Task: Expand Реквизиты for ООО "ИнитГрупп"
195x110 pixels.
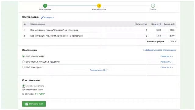Action: (167, 67)
